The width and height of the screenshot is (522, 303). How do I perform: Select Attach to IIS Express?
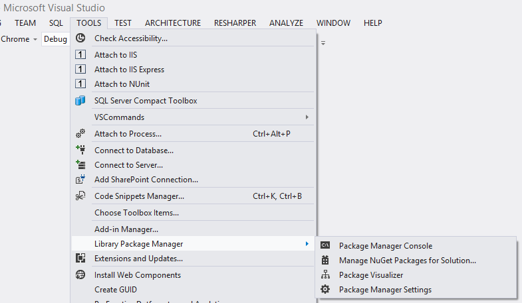(x=194, y=70)
